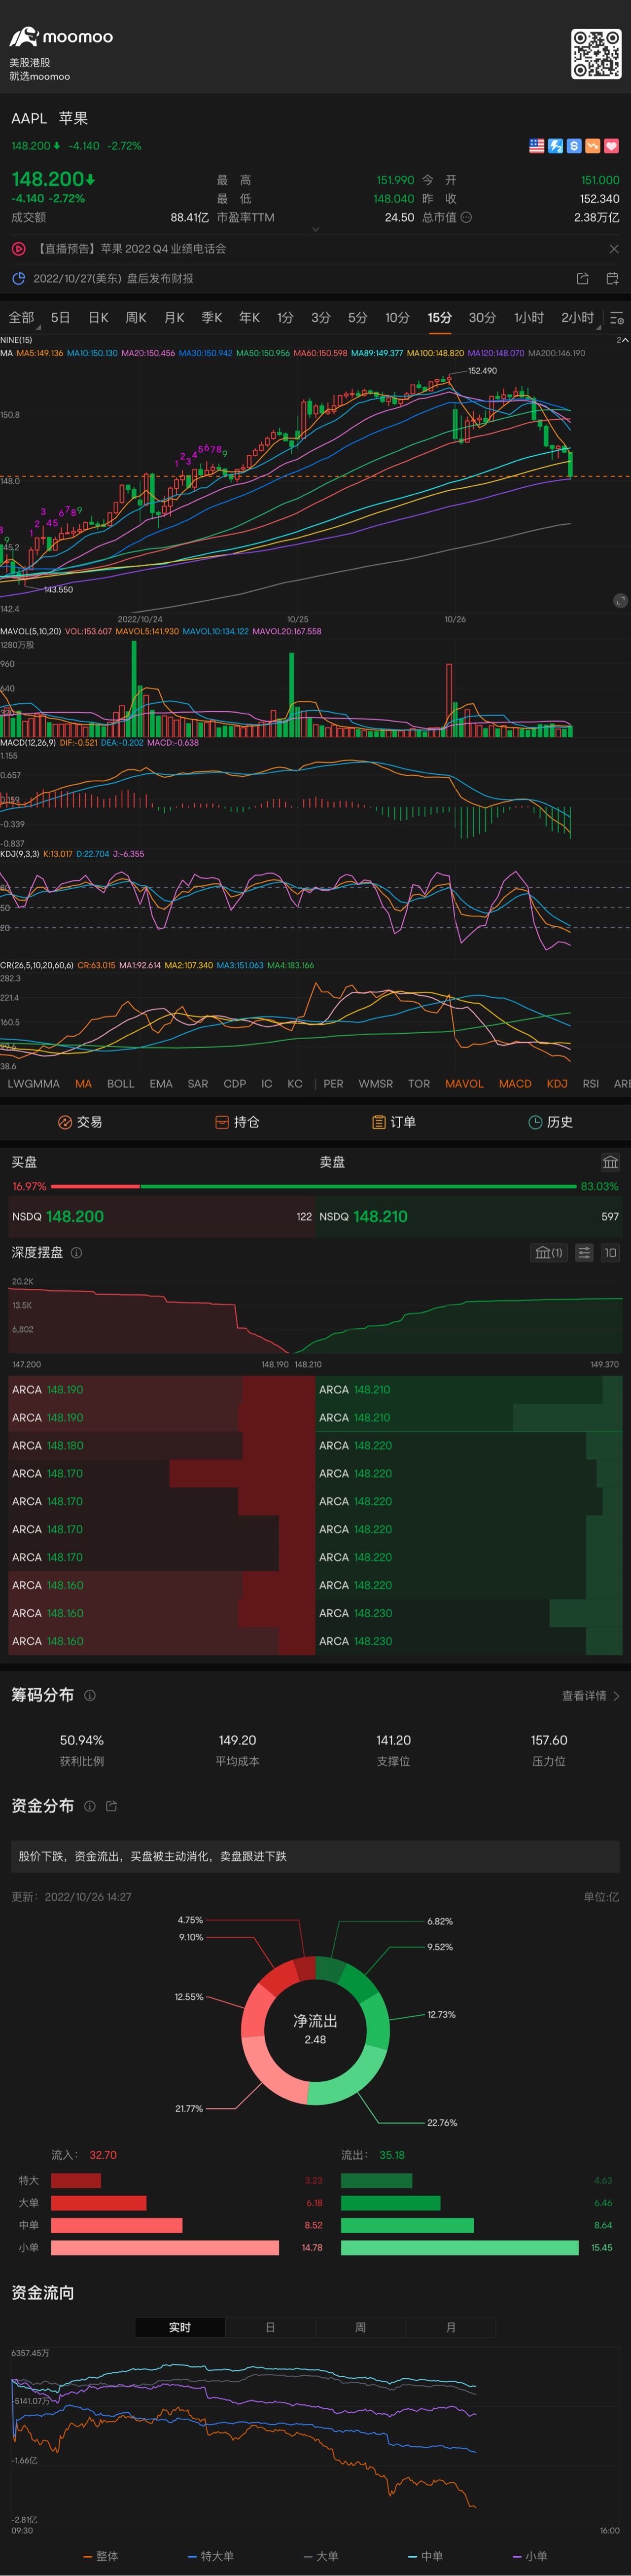Tap the buy/sell ratio bar

314,1186
